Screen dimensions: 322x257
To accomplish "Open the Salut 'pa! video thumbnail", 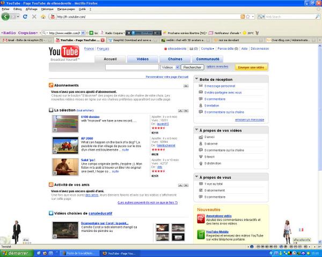I will click(65, 167).
